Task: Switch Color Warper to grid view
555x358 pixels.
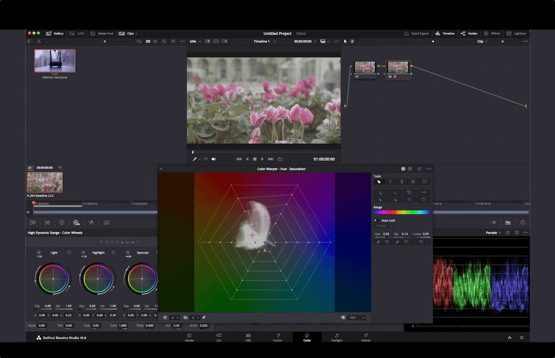Action: (410, 169)
